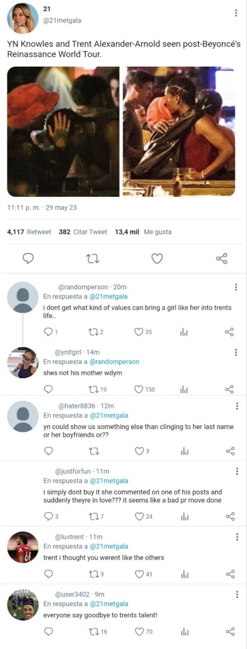Open @luvtrent's profile picture
Image resolution: width=247 pixels, height=649 pixels.
tap(23, 547)
